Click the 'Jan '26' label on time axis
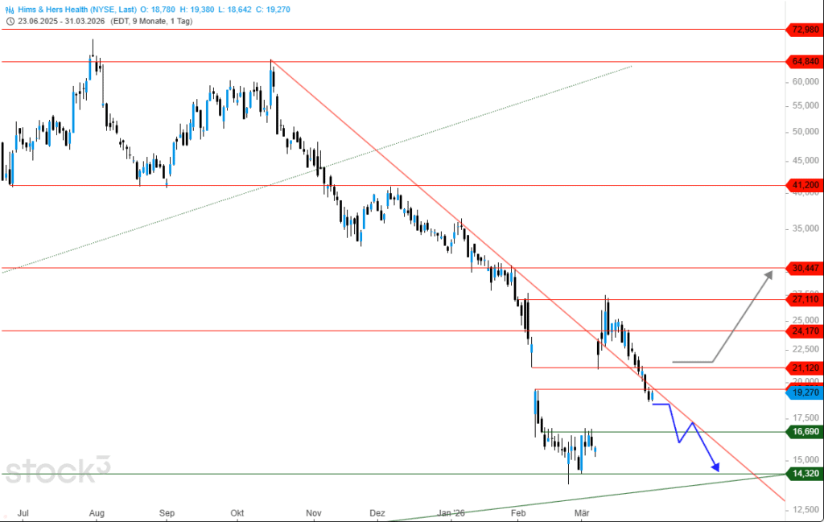Screen dimensions: 824x522 point(451,512)
